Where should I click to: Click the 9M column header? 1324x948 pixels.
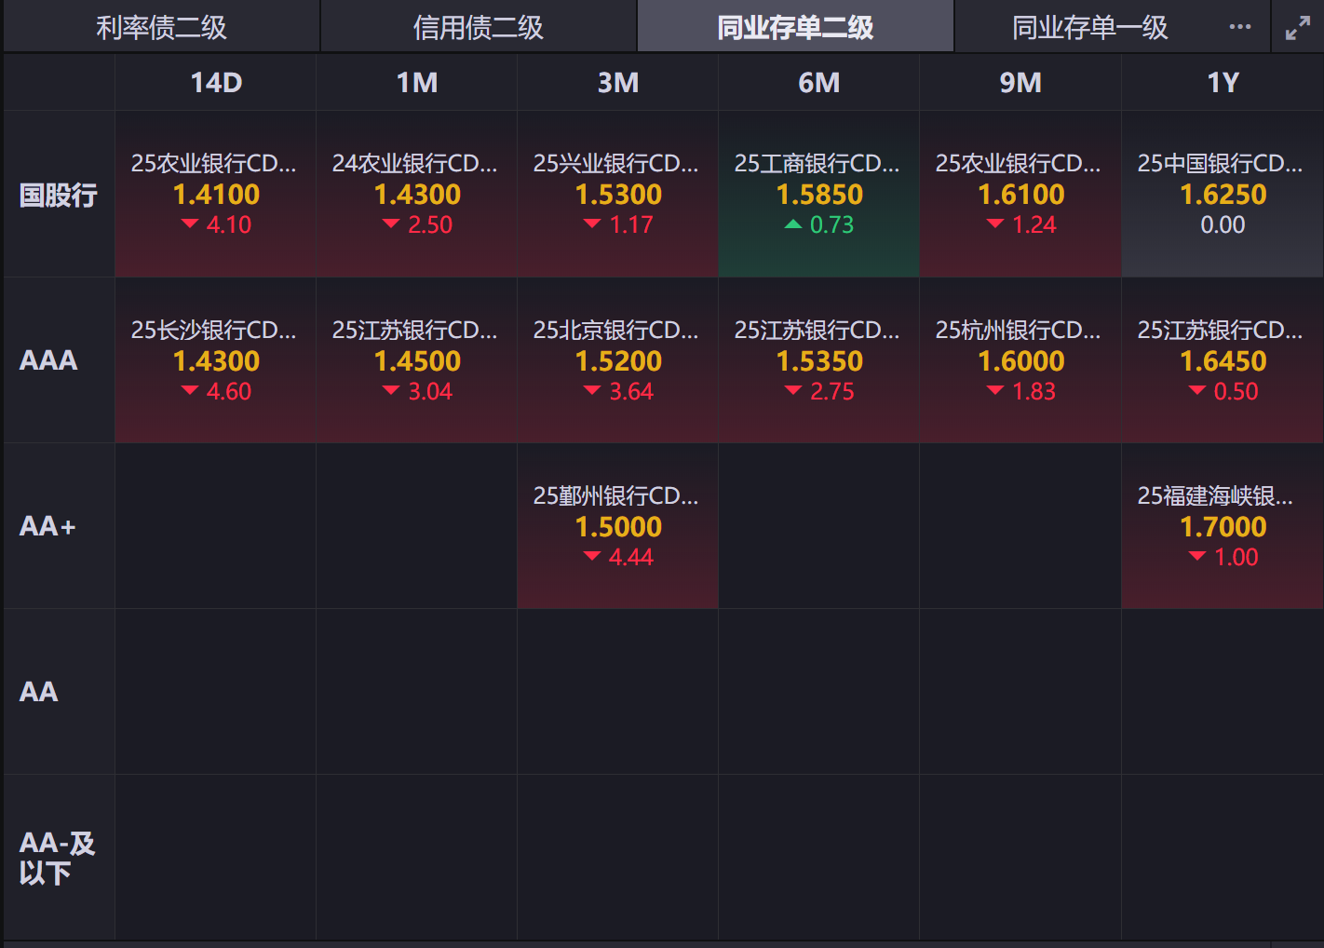click(x=1020, y=83)
